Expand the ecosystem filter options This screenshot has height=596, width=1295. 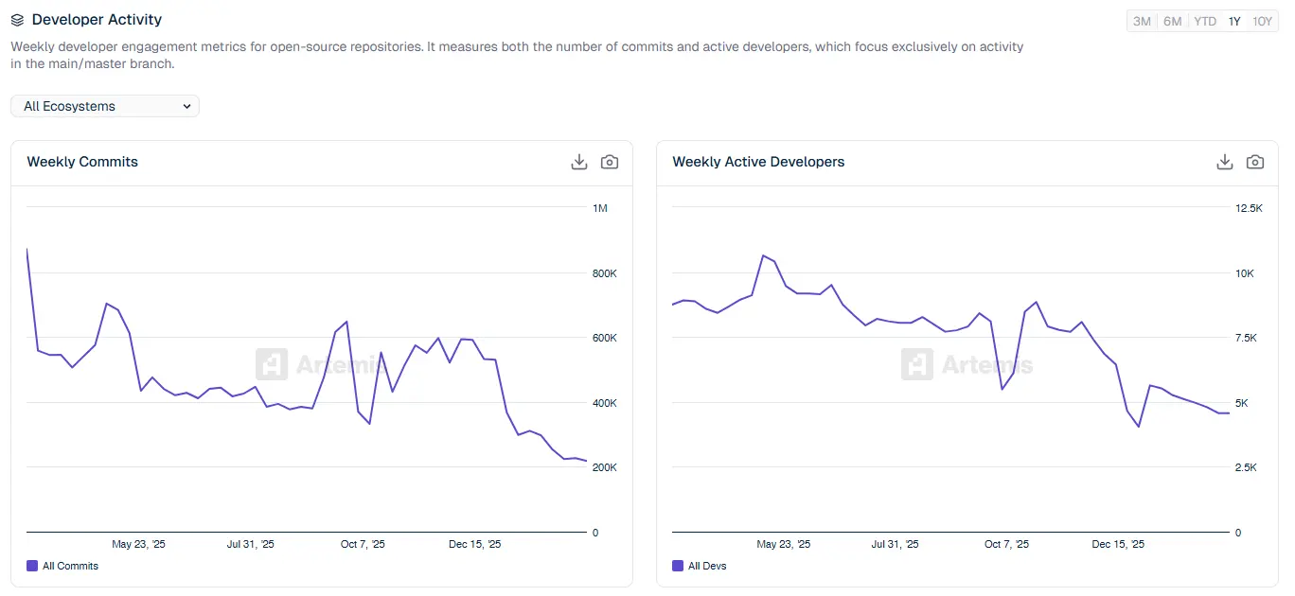pos(104,106)
